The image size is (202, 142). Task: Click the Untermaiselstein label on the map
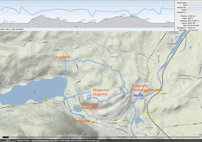point(185,78)
